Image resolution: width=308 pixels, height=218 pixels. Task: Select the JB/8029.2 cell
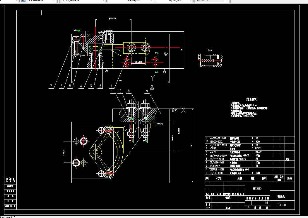click(x=215, y=166)
